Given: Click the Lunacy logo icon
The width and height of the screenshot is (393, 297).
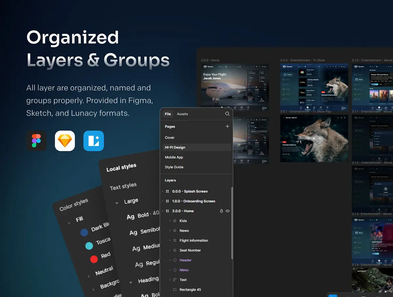Looking at the screenshot, I should tap(94, 141).
